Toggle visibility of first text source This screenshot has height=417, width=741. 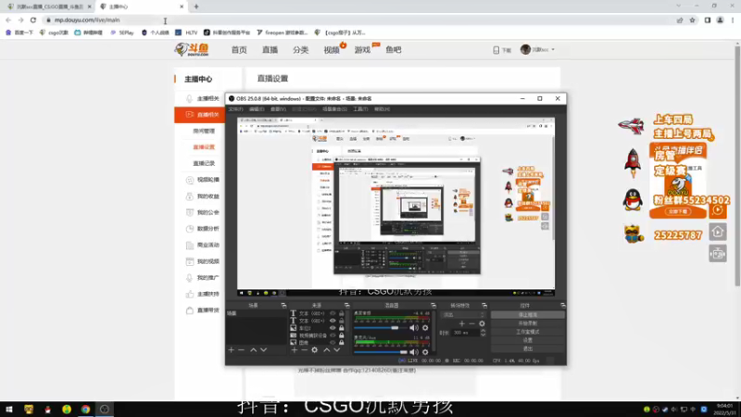(x=333, y=313)
